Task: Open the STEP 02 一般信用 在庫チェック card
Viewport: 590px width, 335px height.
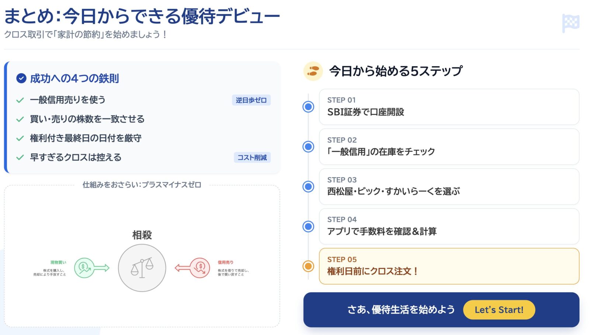Action: [449, 147]
